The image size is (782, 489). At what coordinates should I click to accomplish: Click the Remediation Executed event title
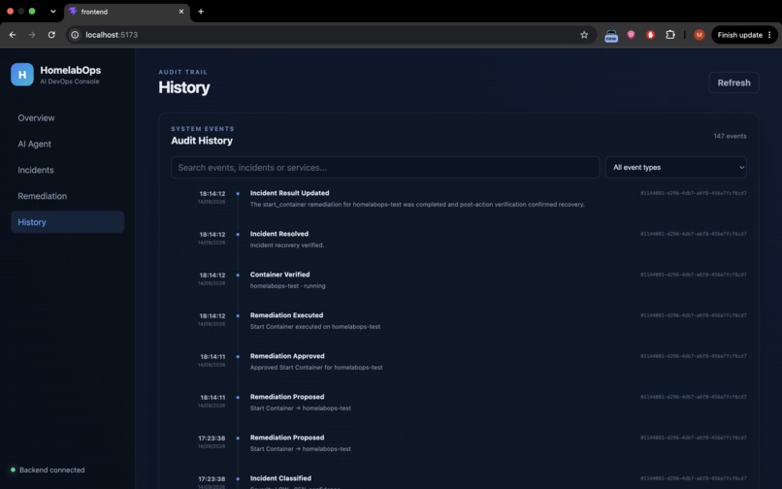[x=286, y=315]
